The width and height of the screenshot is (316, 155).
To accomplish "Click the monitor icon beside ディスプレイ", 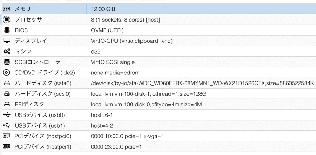I will point(6,41).
